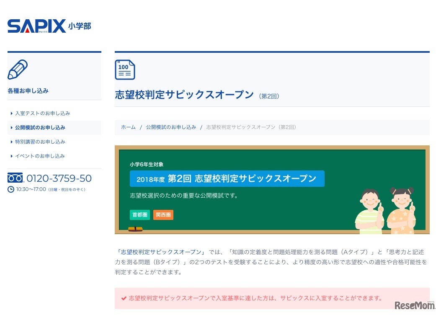Click the page heading 志望校判定サピックスオープン
This screenshot has width=441, height=315.
pos(184,95)
